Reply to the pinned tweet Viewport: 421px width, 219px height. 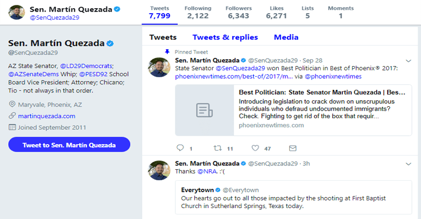[x=180, y=148]
